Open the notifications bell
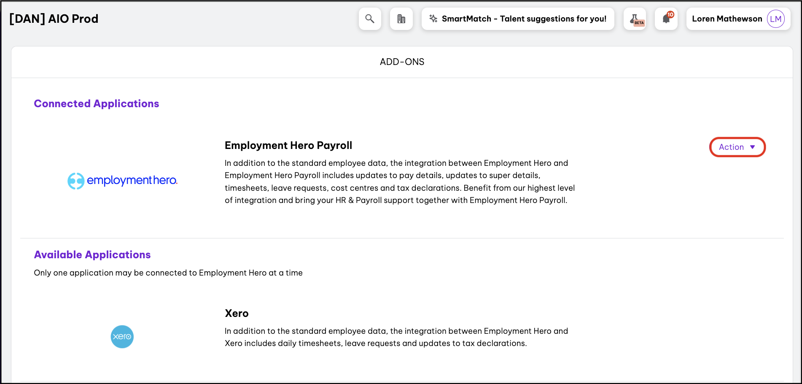 [x=666, y=19]
